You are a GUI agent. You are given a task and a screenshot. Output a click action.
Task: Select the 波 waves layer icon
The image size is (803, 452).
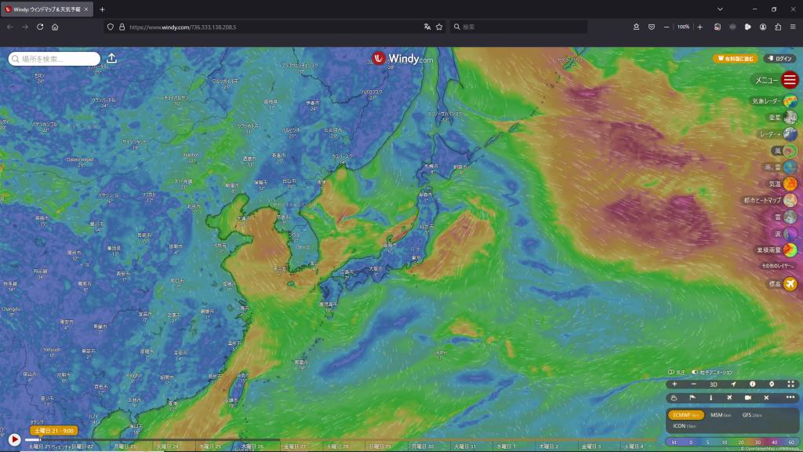(790, 233)
